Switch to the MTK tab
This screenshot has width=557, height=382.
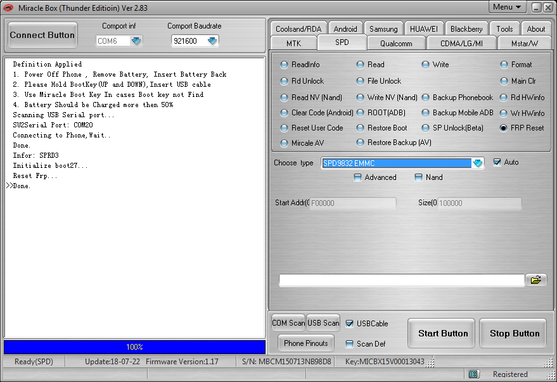click(x=293, y=43)
